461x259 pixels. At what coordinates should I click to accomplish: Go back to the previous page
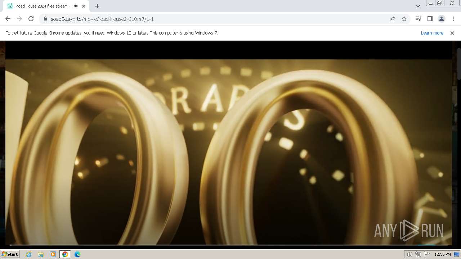coord(8,19)
